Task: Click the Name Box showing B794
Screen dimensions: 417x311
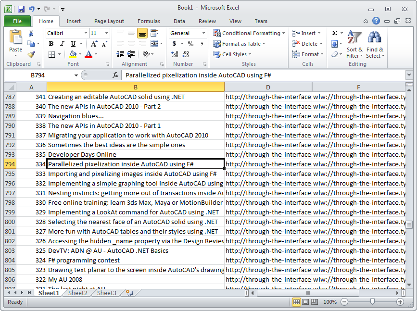Action: (42, 75)
